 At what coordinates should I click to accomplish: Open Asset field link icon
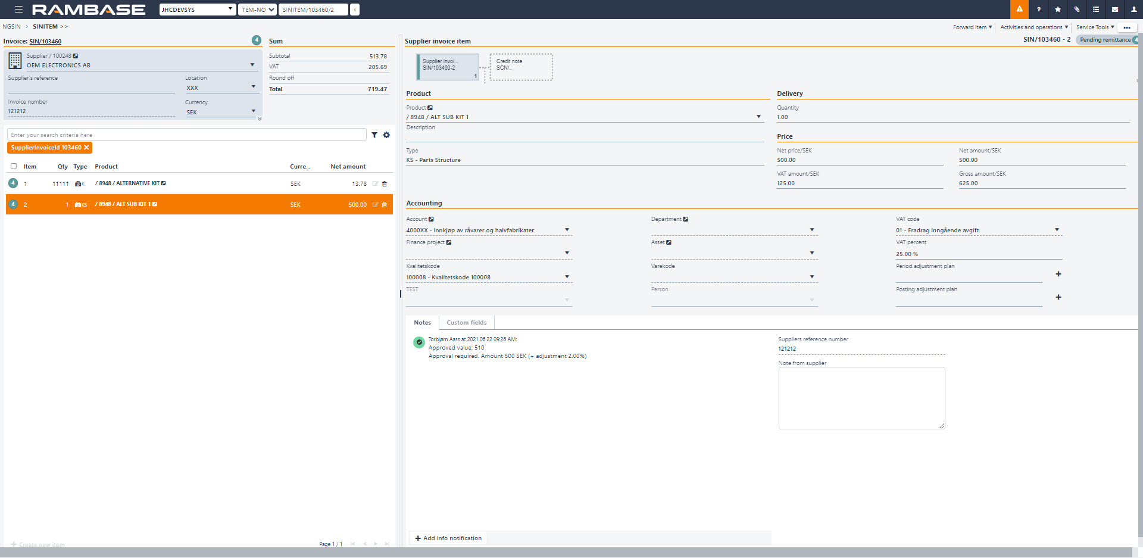coord(669,242)
